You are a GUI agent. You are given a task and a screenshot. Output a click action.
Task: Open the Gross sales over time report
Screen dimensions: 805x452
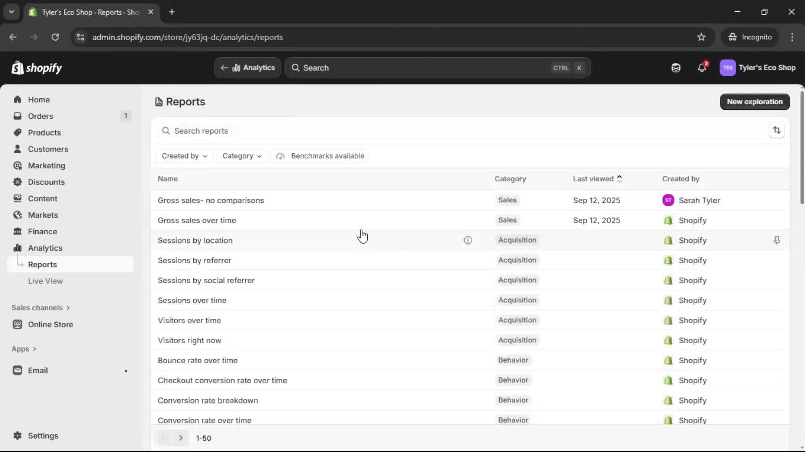pyautogui.click(x=197, y=220)
